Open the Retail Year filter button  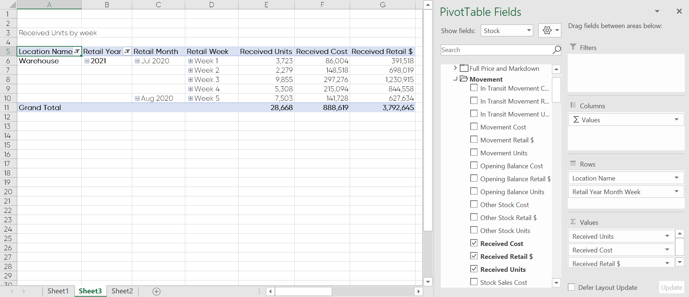pyautogui.click(x=127, y=51)
